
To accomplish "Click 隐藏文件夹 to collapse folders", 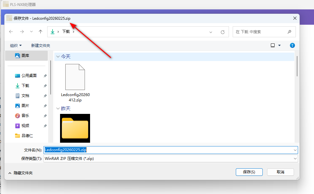I will coord(20,173).
